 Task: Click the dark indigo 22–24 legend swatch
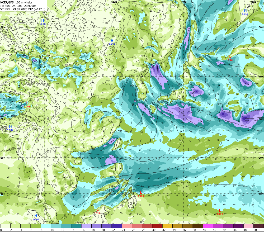tap(117, 226)
